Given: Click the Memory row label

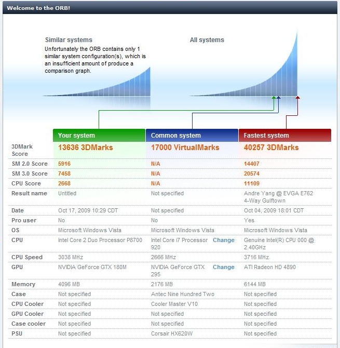Looking at the screenshot, I should 23,284.
